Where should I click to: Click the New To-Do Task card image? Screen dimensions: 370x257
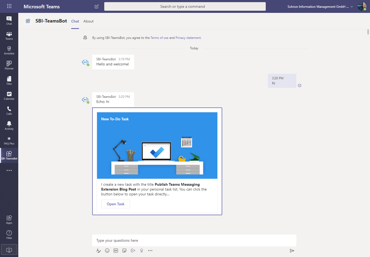[157, 146]
